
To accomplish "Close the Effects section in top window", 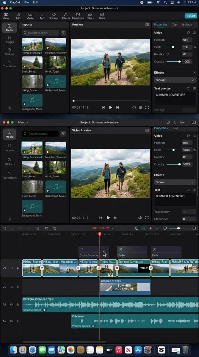I will [194, 73].
